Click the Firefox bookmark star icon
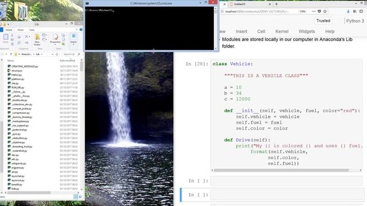The height and width of the screenshot is (206, 367). pos(325,11)
